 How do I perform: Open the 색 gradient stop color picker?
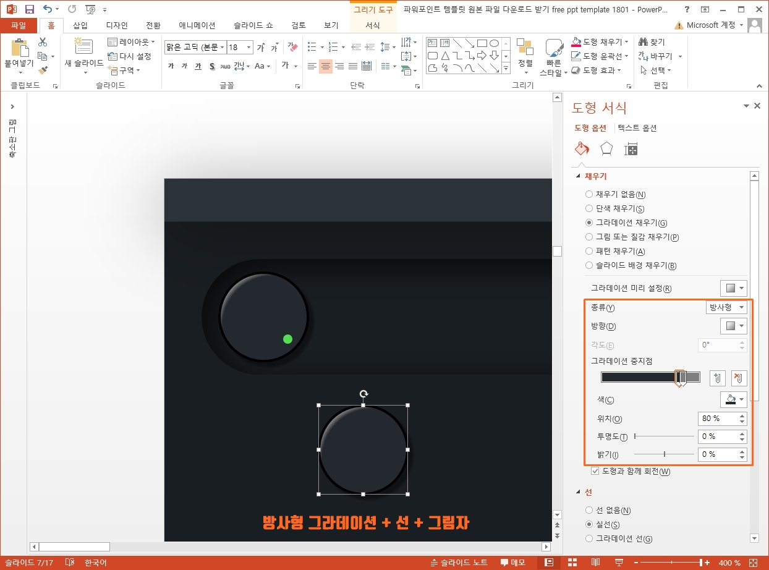[x=734, y=400]
